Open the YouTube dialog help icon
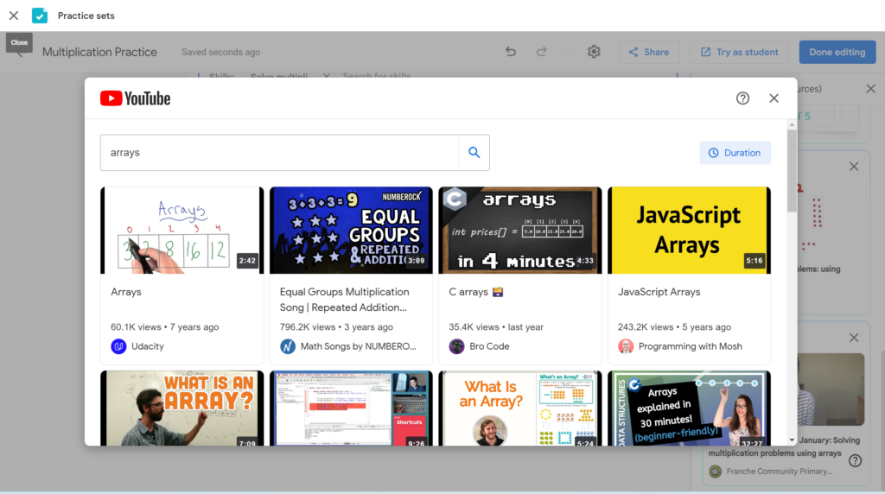Image resolution: width=885 pixels, height=494 pixels. click(x=742, y=98)
